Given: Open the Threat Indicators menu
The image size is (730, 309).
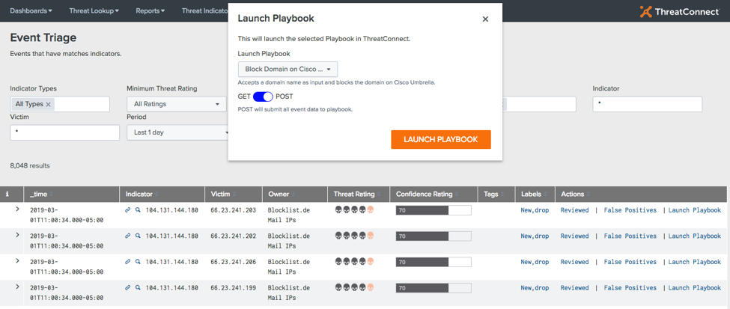Looking at the screenshot, I should pos(205,10).
